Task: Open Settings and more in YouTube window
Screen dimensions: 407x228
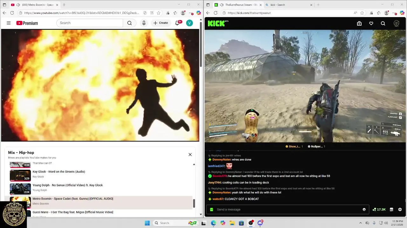Action: click(191, 13)
